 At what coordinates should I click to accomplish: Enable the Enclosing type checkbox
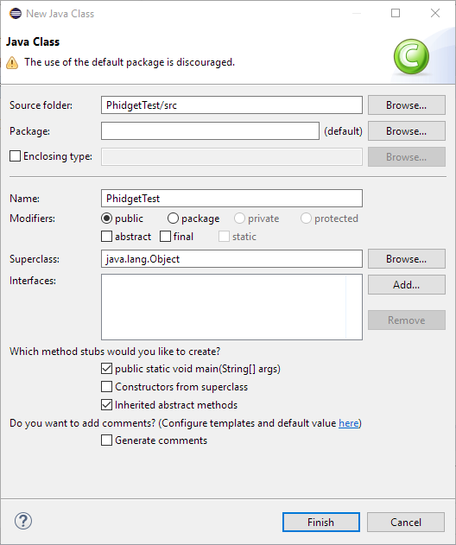[15, 156]
